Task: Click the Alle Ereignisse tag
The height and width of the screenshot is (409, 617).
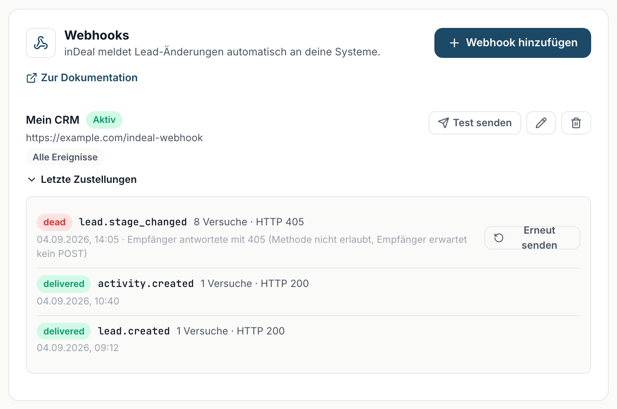Action: [65, 157]
